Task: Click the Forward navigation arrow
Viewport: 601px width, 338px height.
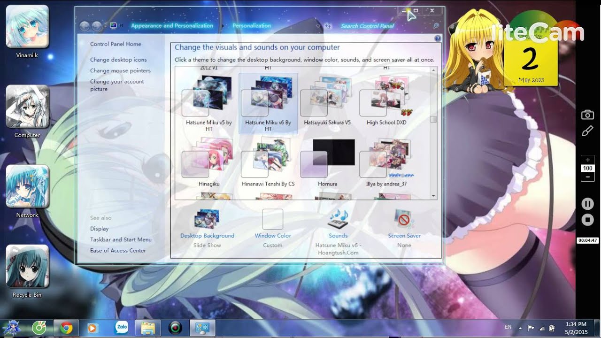Action: 97,26
